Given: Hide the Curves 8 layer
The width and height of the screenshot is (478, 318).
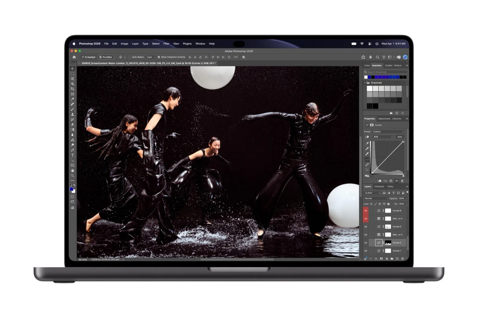Looking at the screenshot, I should click(366, 211).
